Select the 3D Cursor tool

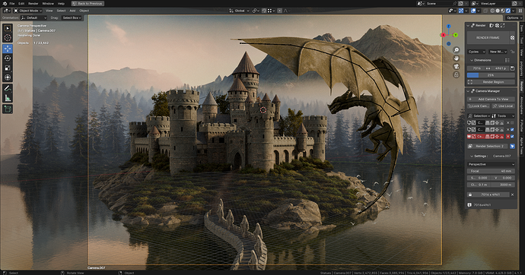click(8, 38)
